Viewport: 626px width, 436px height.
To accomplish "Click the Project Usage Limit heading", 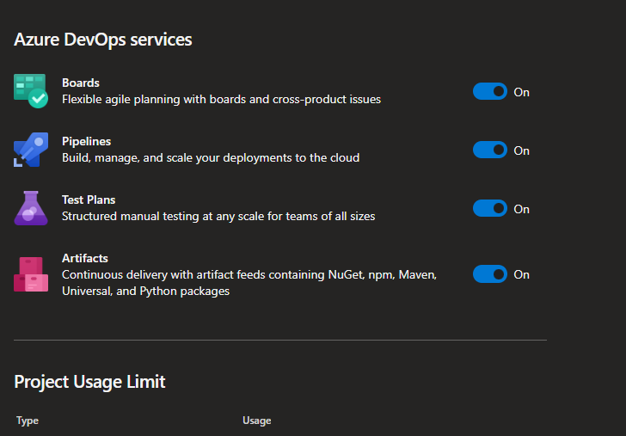I will [89, 382].
